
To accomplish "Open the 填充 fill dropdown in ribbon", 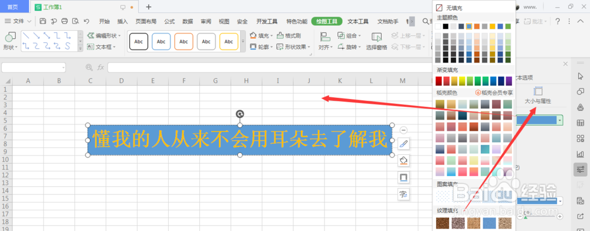I will point(261,36).
